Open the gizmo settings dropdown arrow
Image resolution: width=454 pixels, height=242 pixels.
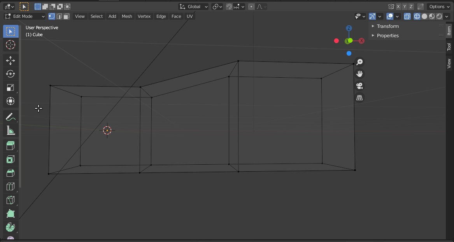pyautogui.click(x=380, y=16)
